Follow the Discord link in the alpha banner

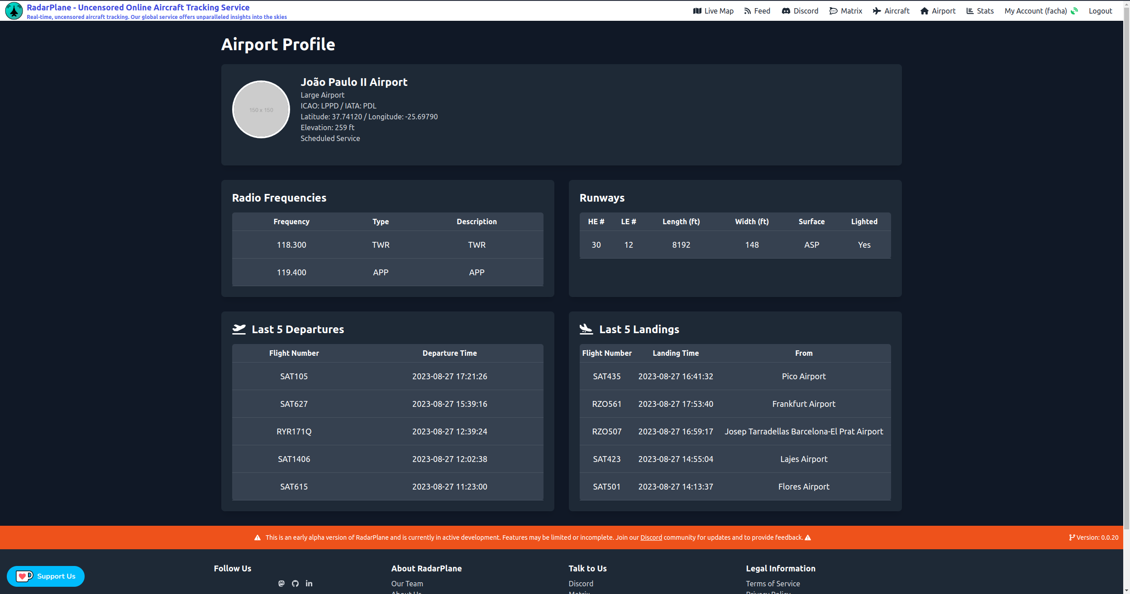tap(651, 537)
